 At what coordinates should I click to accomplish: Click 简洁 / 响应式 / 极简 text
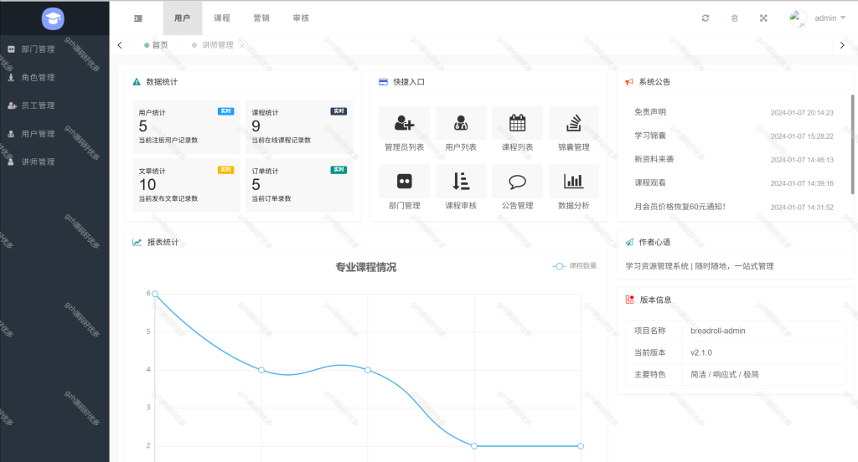point(725,374)
